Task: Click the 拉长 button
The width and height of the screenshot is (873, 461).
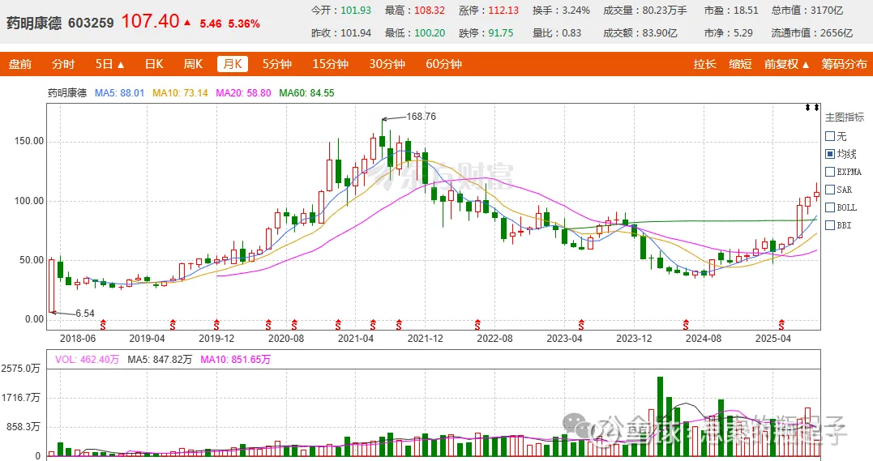Action: (x=705, y=64)
